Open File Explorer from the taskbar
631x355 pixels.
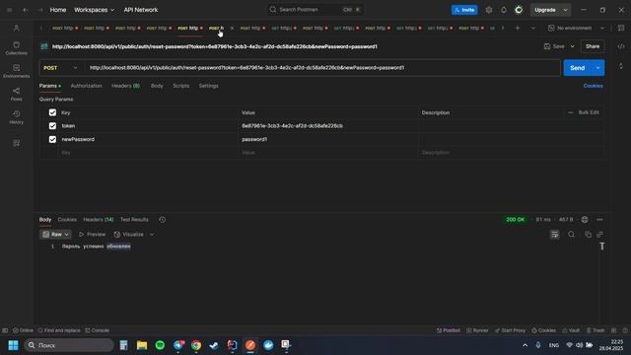click(142, 345)
